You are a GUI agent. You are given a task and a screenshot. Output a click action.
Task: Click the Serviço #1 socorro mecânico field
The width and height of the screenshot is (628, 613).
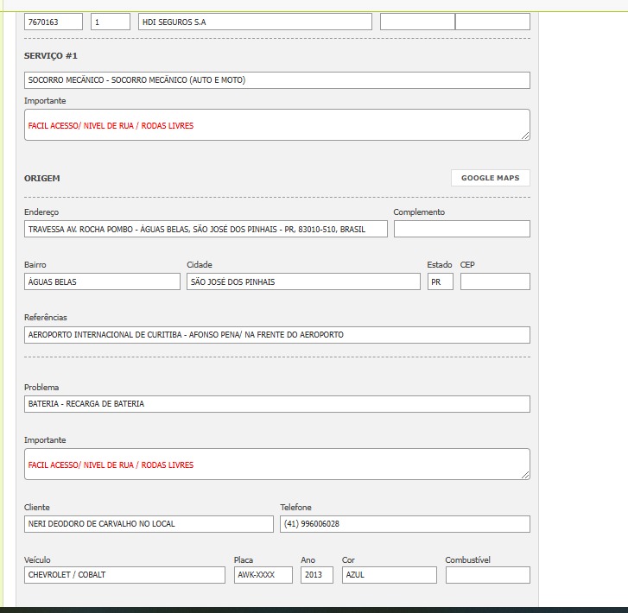point(276,80)
